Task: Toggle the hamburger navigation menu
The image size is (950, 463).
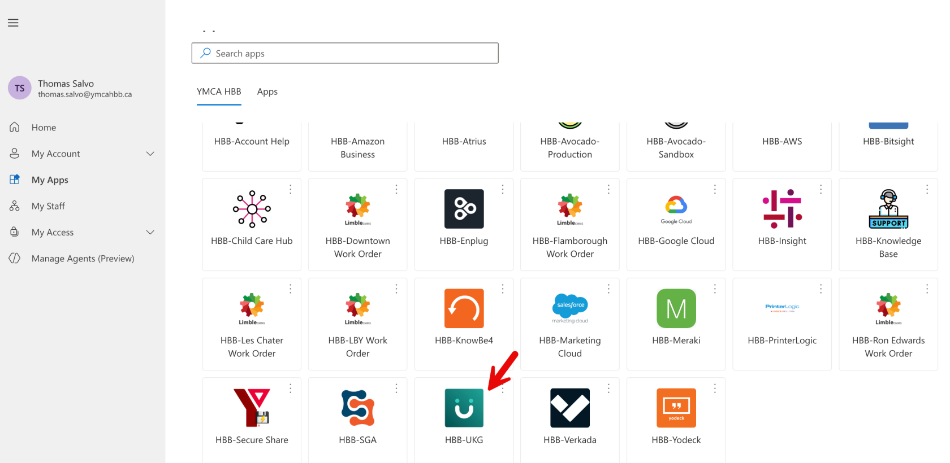Action: (13, 23)
